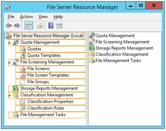
Task: Open the Help menu
Action: point(58,17)
